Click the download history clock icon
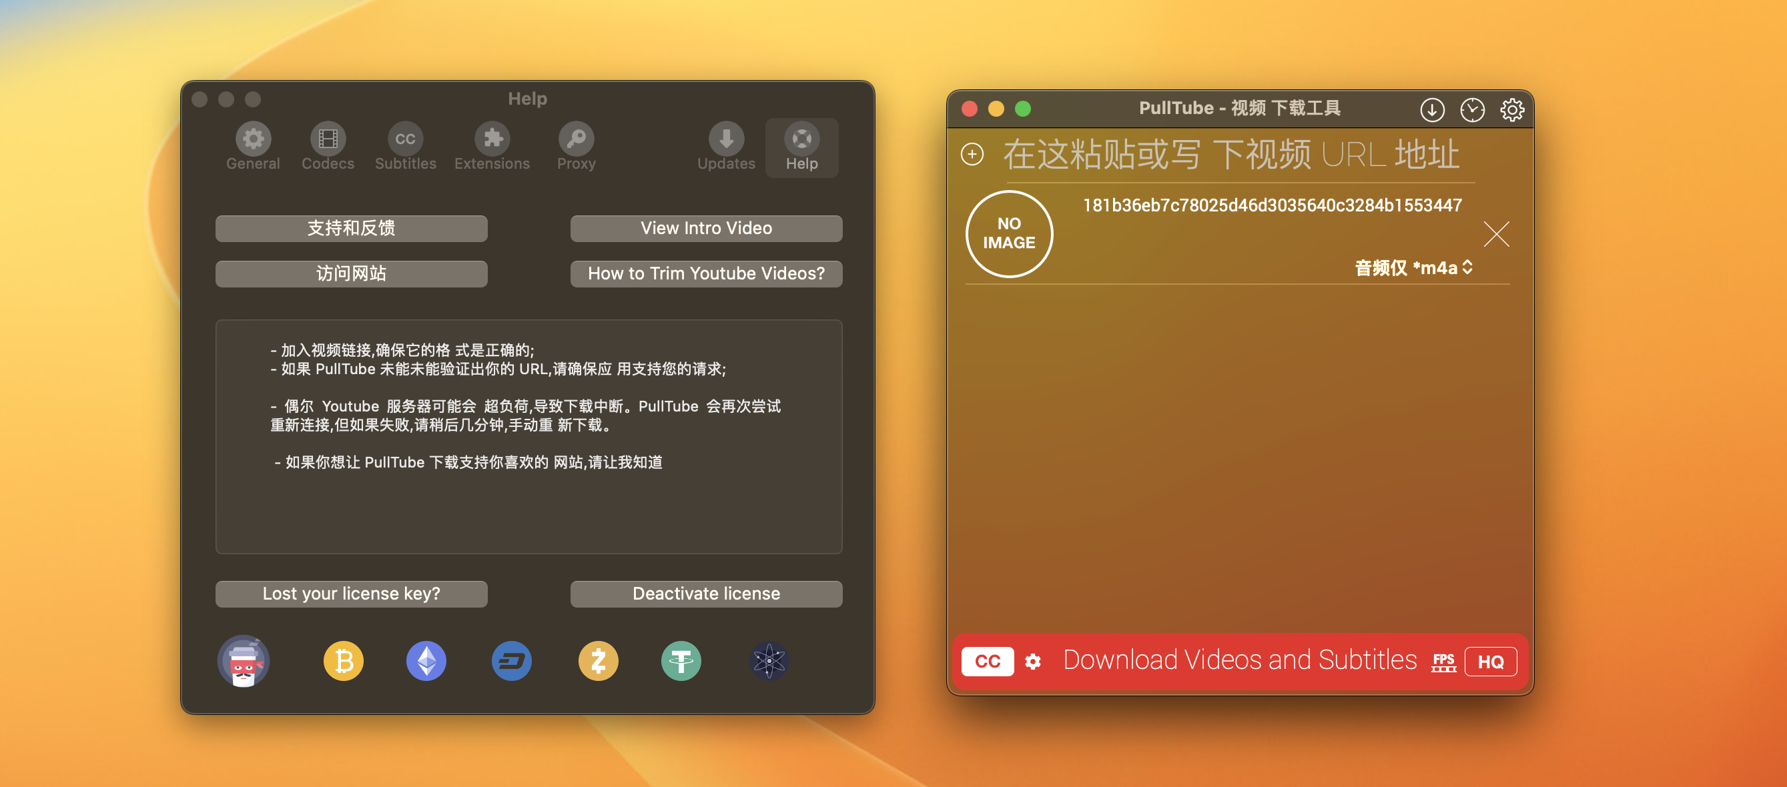 click(1471, 109)
